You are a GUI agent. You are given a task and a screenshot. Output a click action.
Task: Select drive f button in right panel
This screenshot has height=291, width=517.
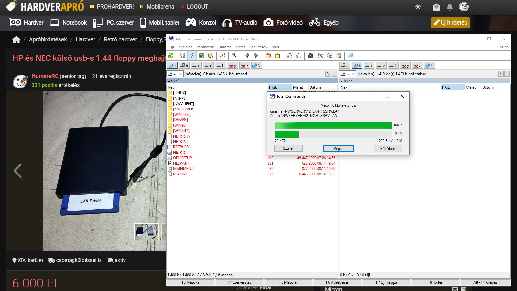pos(393,66)
